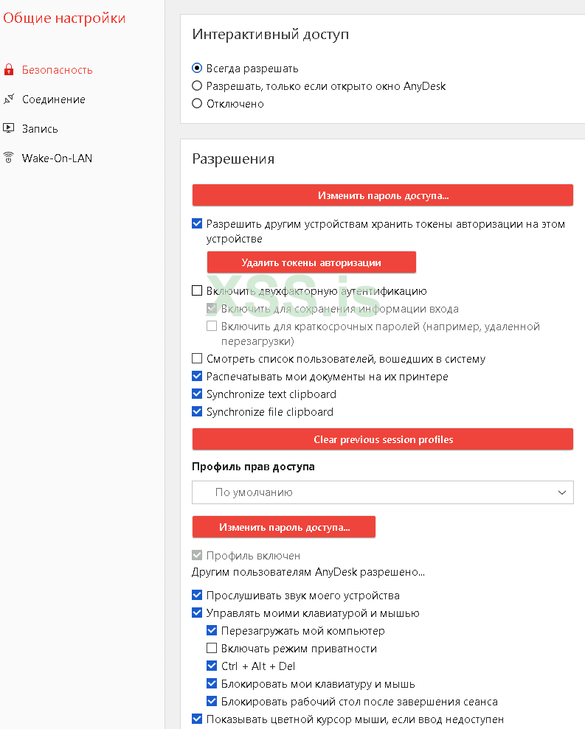Open 'Соединение' settings section

[x=53, y=100]
